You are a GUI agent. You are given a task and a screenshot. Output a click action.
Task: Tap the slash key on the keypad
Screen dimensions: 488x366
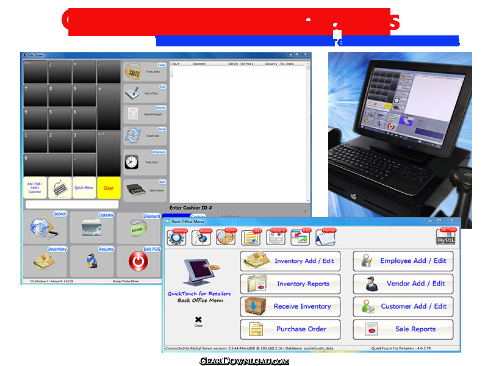(x=60, y=72)
